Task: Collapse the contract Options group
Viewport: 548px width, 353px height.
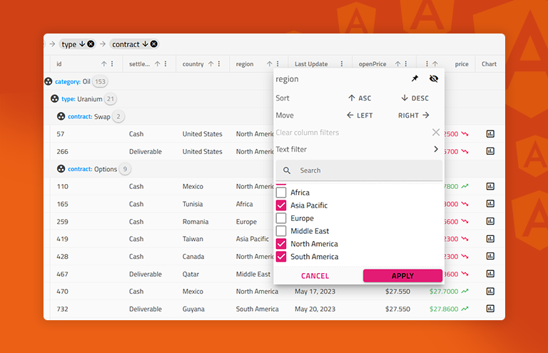Action: coord(61,169)
